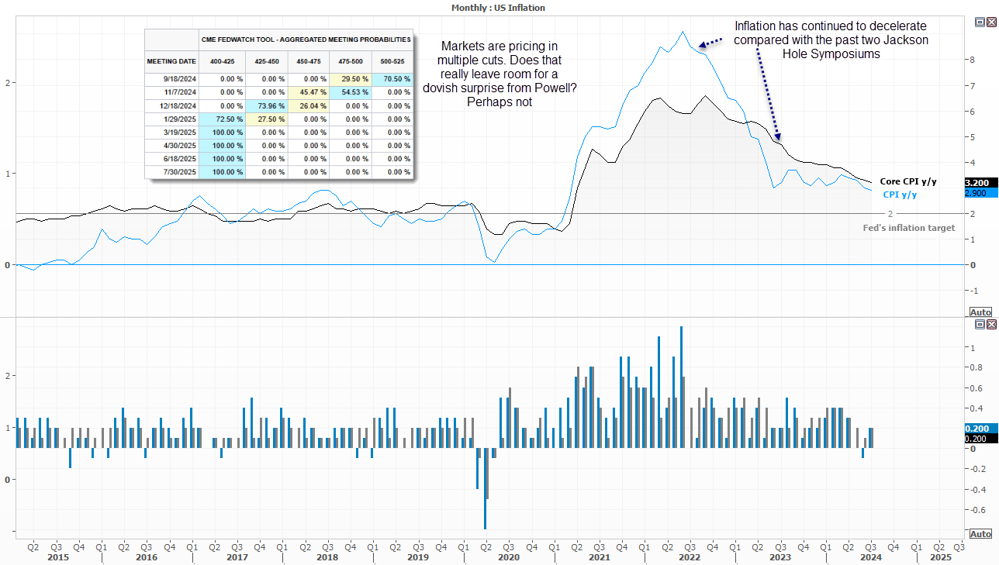The height and width of the screenshot is (565, 999).
Task: Click the blue 0.200 value tag
Action: (980, 428)
